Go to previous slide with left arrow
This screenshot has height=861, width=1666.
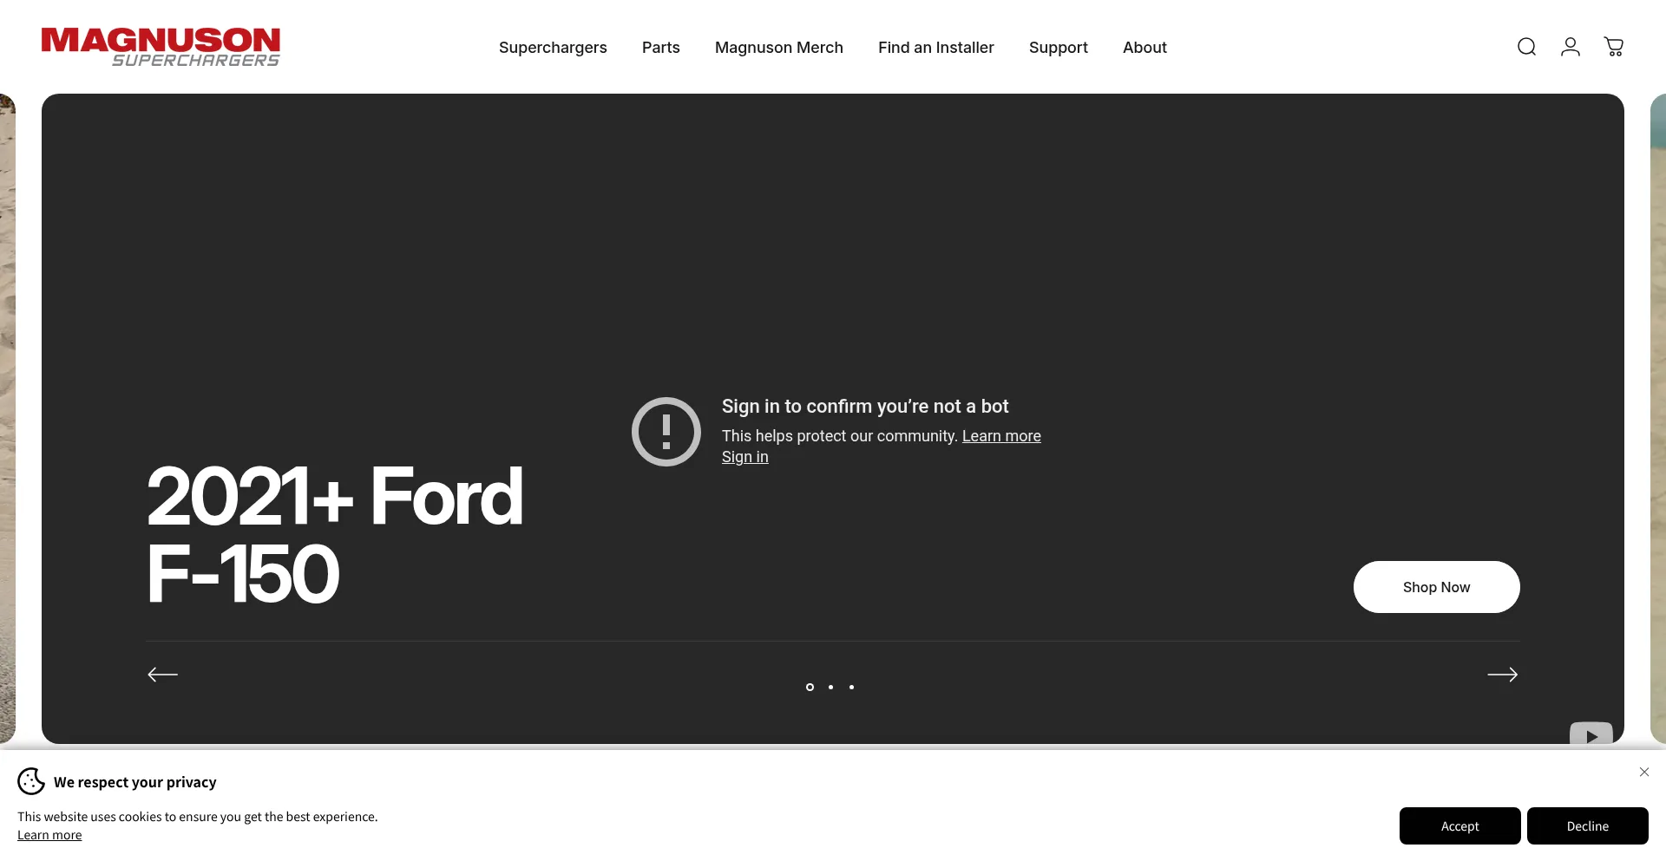163,675
